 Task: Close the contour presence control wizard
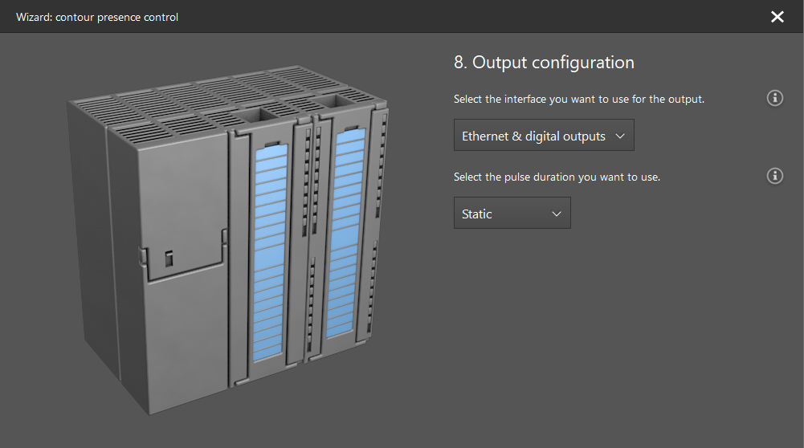[x=777, y=17]
